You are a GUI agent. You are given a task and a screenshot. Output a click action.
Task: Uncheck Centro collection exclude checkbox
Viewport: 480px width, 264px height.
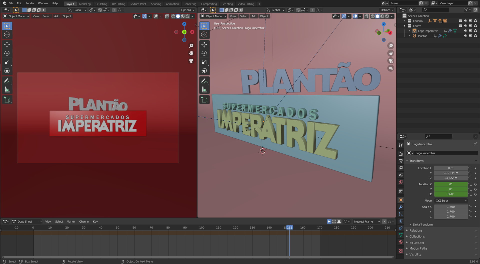tap(460, 26)
